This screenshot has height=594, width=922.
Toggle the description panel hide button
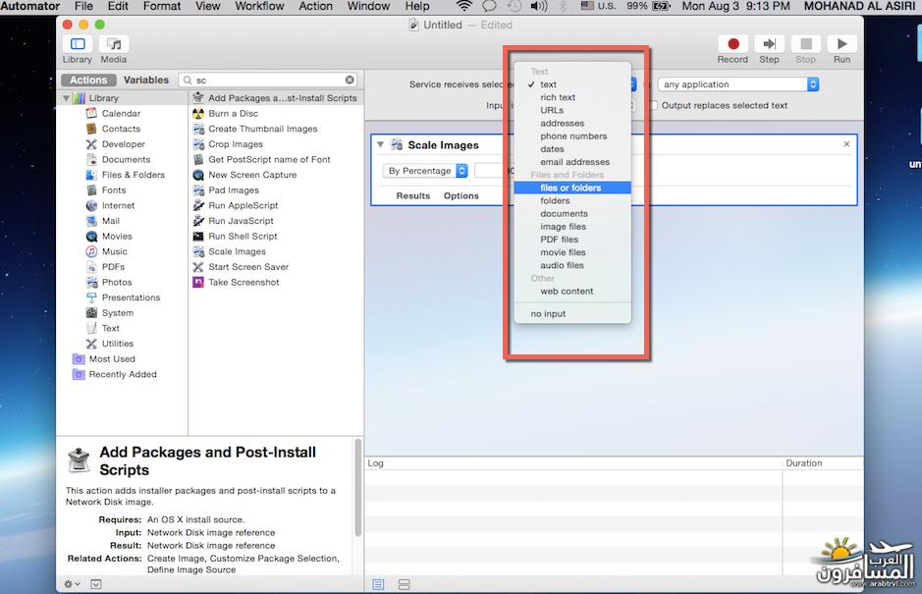(96, 584)
